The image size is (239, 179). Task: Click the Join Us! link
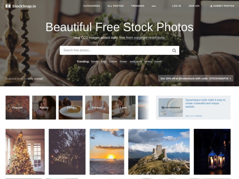(x=194, y=6)
